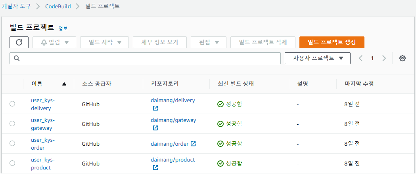416x175 pixels.
Task: Sort by 리포지토리 column header
Action: pos(165,84)
